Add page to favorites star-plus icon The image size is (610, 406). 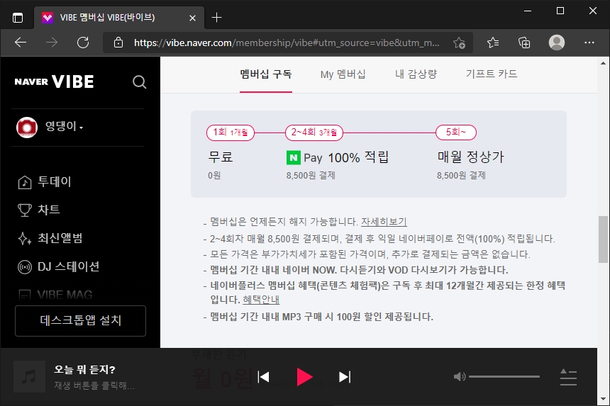459,43
